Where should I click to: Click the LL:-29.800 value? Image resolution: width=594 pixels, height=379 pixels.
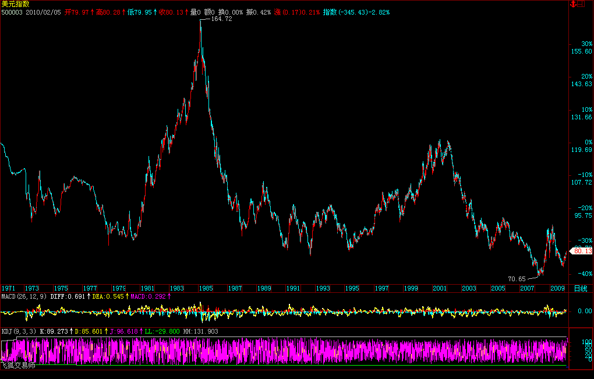click(162, 331)
